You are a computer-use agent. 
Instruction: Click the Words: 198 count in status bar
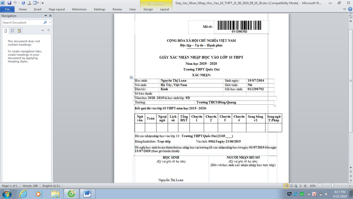[x=30, y=186]
